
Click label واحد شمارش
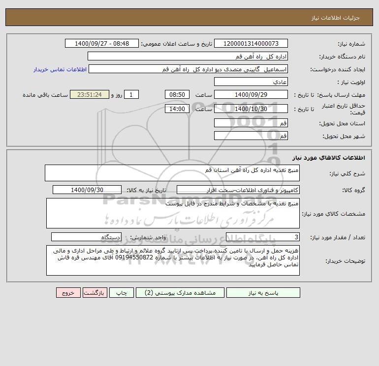pos(148,237)
